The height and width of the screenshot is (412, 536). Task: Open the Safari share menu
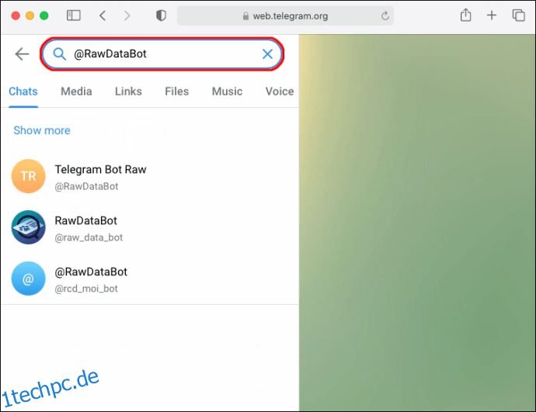pos(465,15)
